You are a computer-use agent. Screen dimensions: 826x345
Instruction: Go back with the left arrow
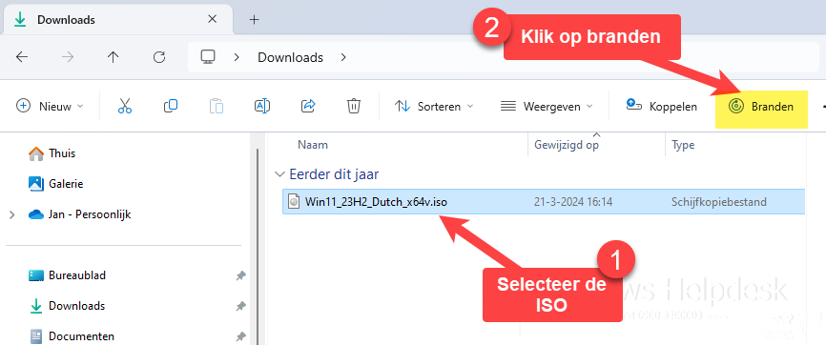22,57
